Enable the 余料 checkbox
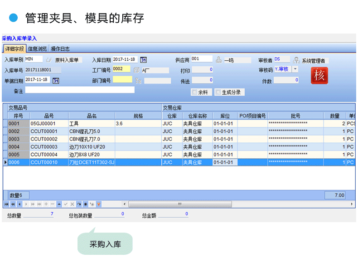This screenshot has height=263, width=358. (194, 92)
